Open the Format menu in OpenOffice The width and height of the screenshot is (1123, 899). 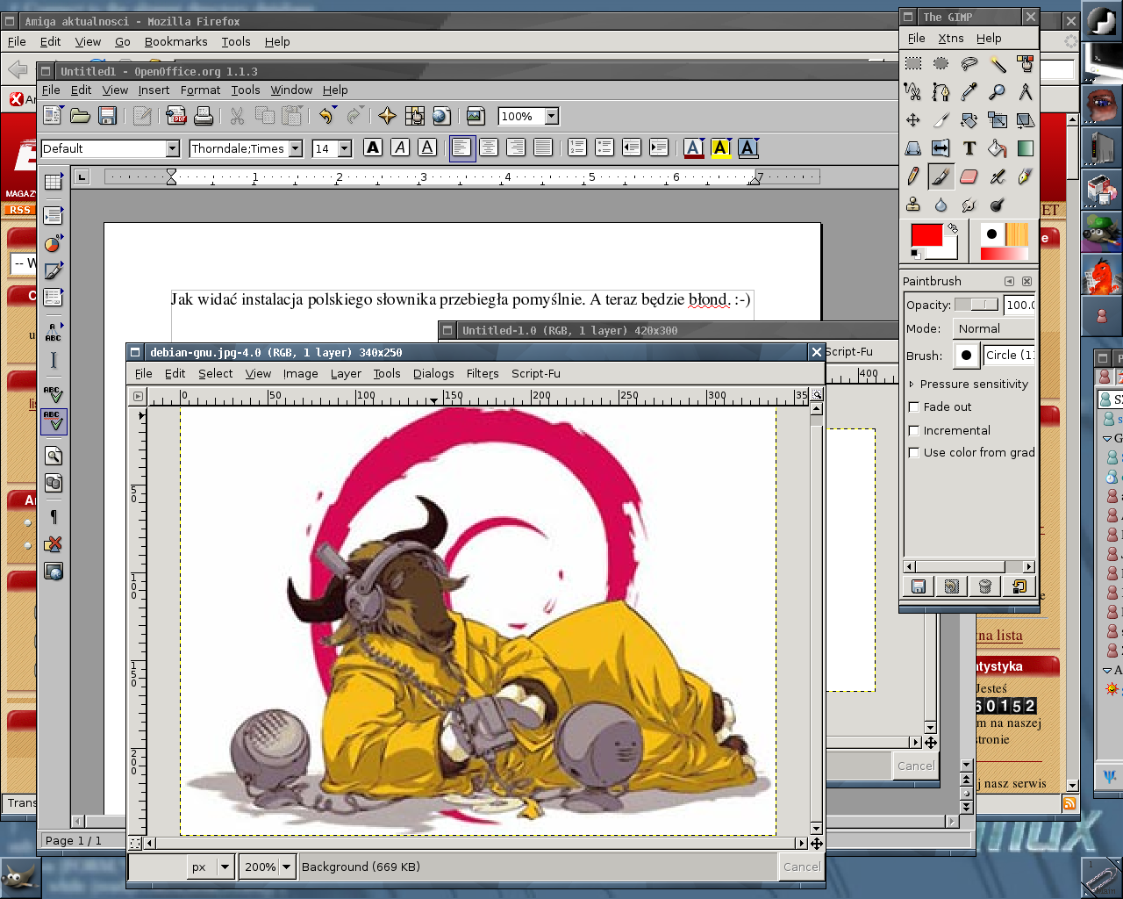click(x=200, y=90)
